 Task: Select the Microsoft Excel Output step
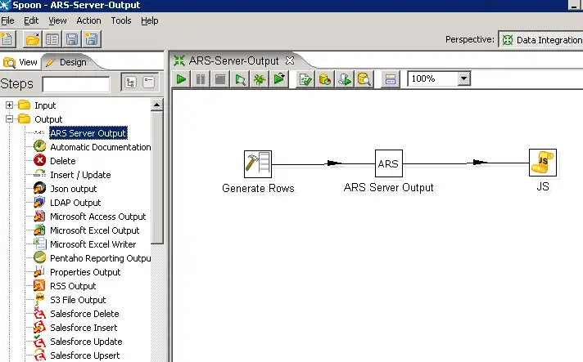tap(94, 230)
